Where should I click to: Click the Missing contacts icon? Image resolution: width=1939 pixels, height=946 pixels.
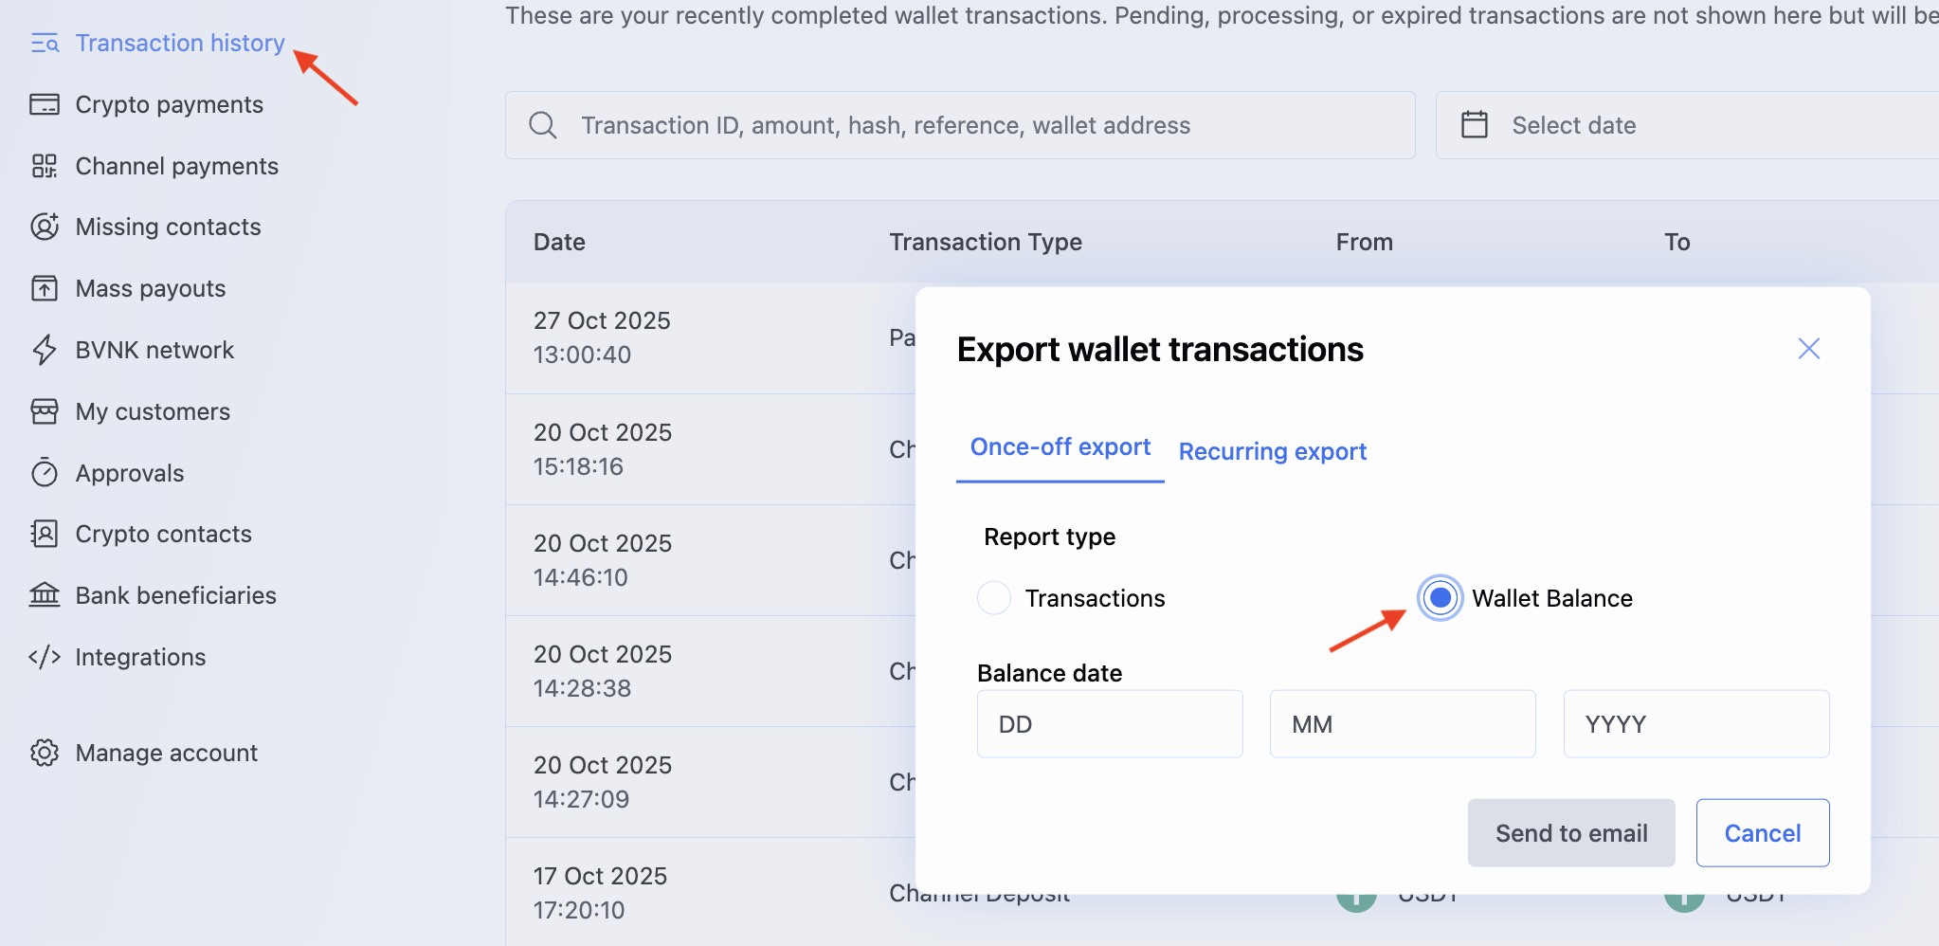(x=45, y=227)
